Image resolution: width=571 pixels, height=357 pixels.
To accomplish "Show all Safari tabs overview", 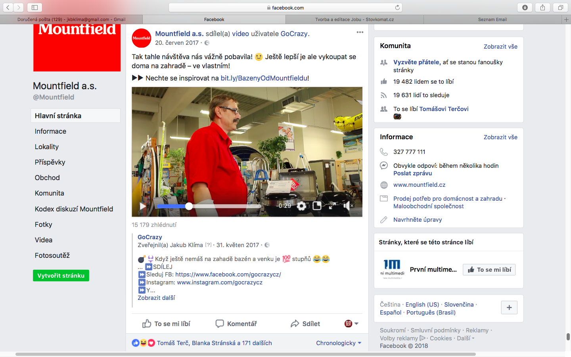I will [x=560, y=8].
